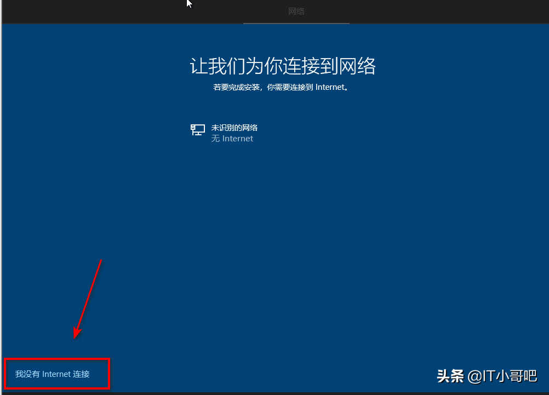Click the 无 Internet status text
The width and height of the screenshot is (549, 395).
click(x=232, y=139)
